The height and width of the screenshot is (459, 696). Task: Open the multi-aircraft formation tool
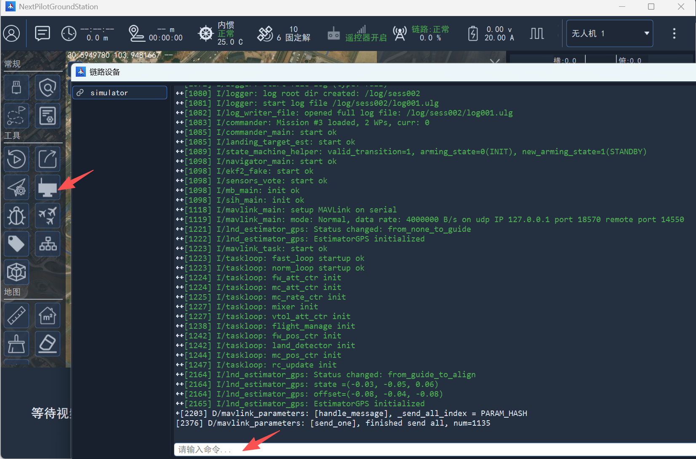pyautogui.click(x=48, y=215)
